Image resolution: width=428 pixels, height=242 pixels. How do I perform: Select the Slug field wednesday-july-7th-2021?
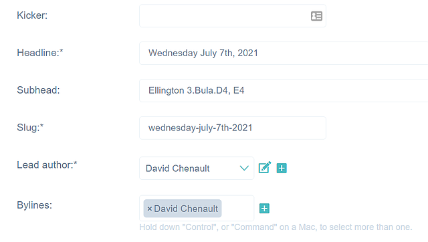(233, 128)
